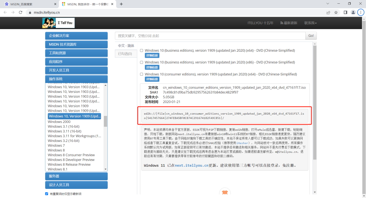Click the browser forward arrow
This screenshot has width=366, height=198.
coord(13,12)
